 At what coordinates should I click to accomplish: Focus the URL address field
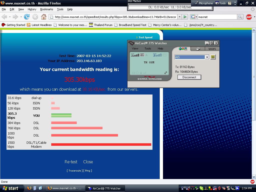[x=113, y=17]
